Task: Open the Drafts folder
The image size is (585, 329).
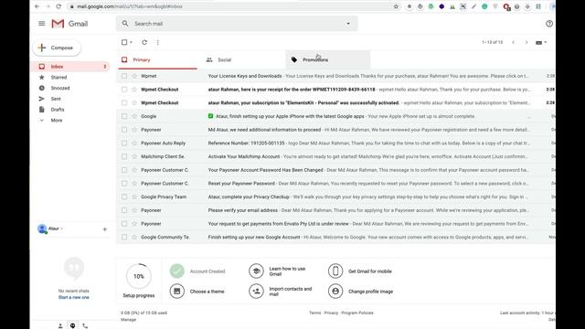Action: pyautogui.click(x=58, y=110)
